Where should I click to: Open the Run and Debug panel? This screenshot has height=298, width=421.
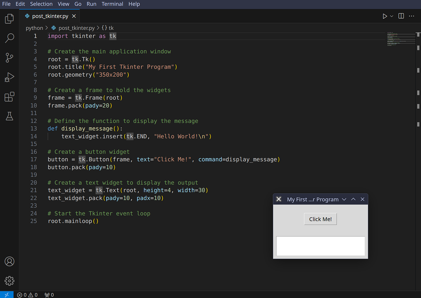click(9, 77)
